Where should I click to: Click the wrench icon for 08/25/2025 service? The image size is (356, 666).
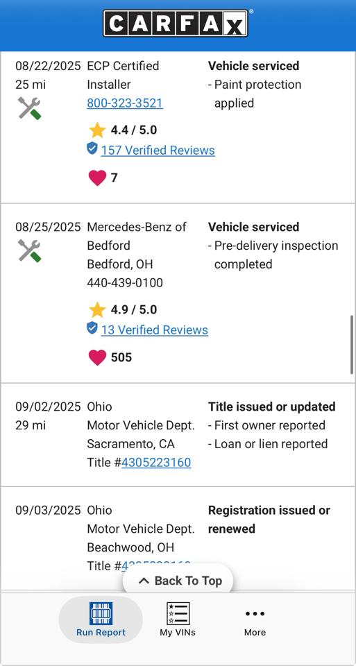(29, 250)
